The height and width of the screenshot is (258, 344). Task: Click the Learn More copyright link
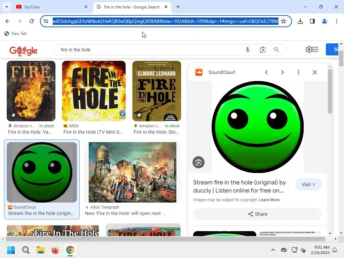(269, 200)
